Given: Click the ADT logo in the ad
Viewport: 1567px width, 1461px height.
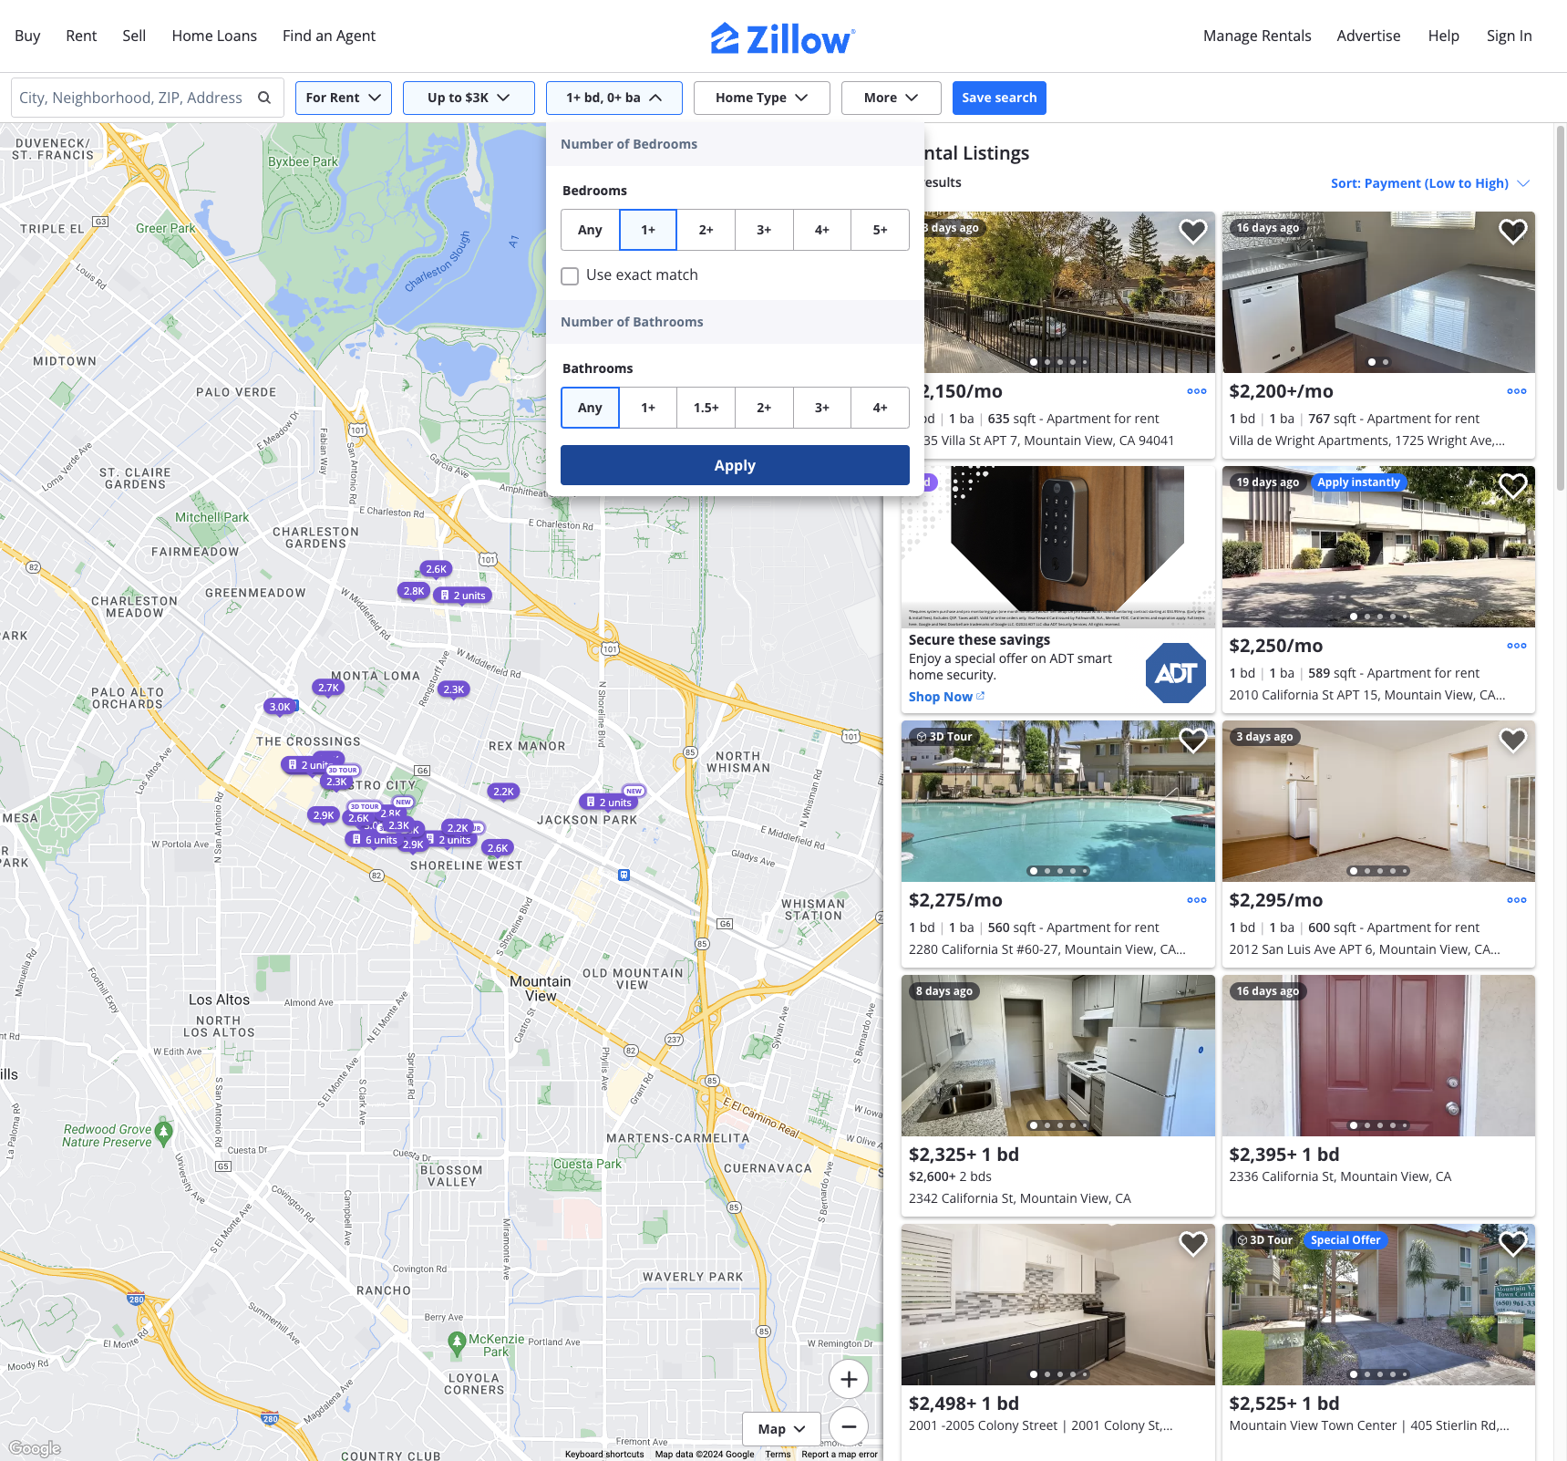Looking at the screenshot, I should point(1175,673).
